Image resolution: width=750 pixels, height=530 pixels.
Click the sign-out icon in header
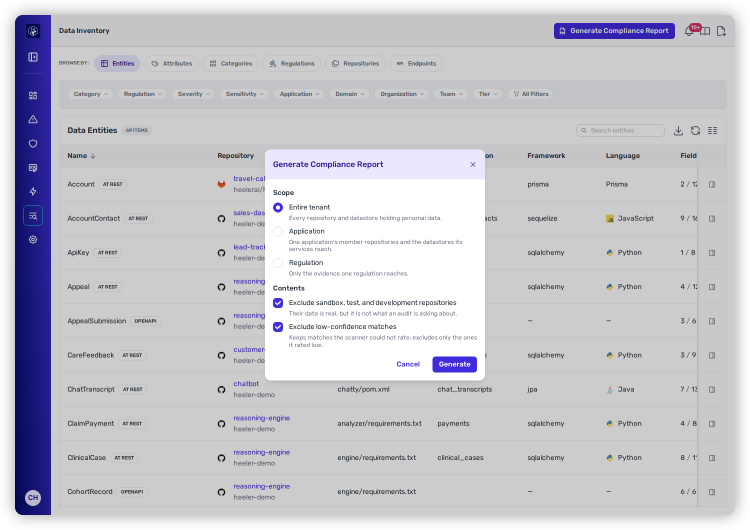[721, 31]
